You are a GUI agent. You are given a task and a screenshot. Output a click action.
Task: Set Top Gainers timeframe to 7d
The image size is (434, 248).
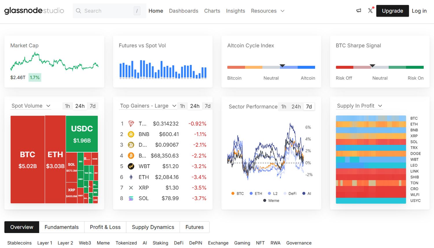[207, 106]
